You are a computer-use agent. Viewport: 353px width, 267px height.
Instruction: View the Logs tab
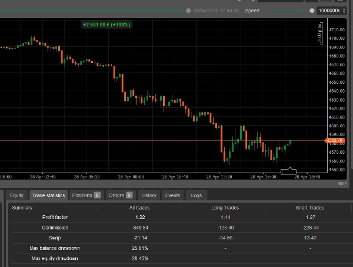click(x=197, y=195)
